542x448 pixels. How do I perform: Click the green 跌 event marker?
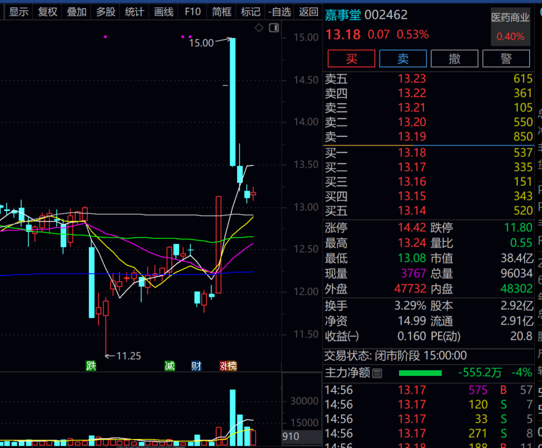pyautogui.click(x=91, y=366)
